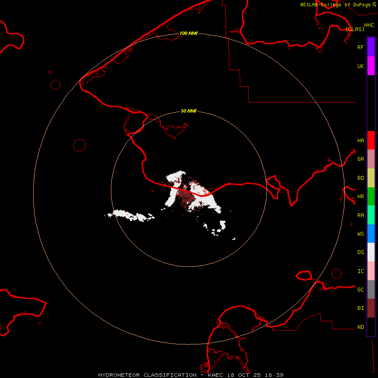Image resolution: width=378 pixels, height=378 pixels.
Task: Click the BI brown legend swatch
Action: coord(371,308)
